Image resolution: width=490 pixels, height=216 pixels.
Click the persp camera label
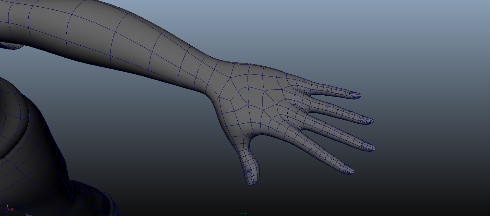tap(242, 213)
